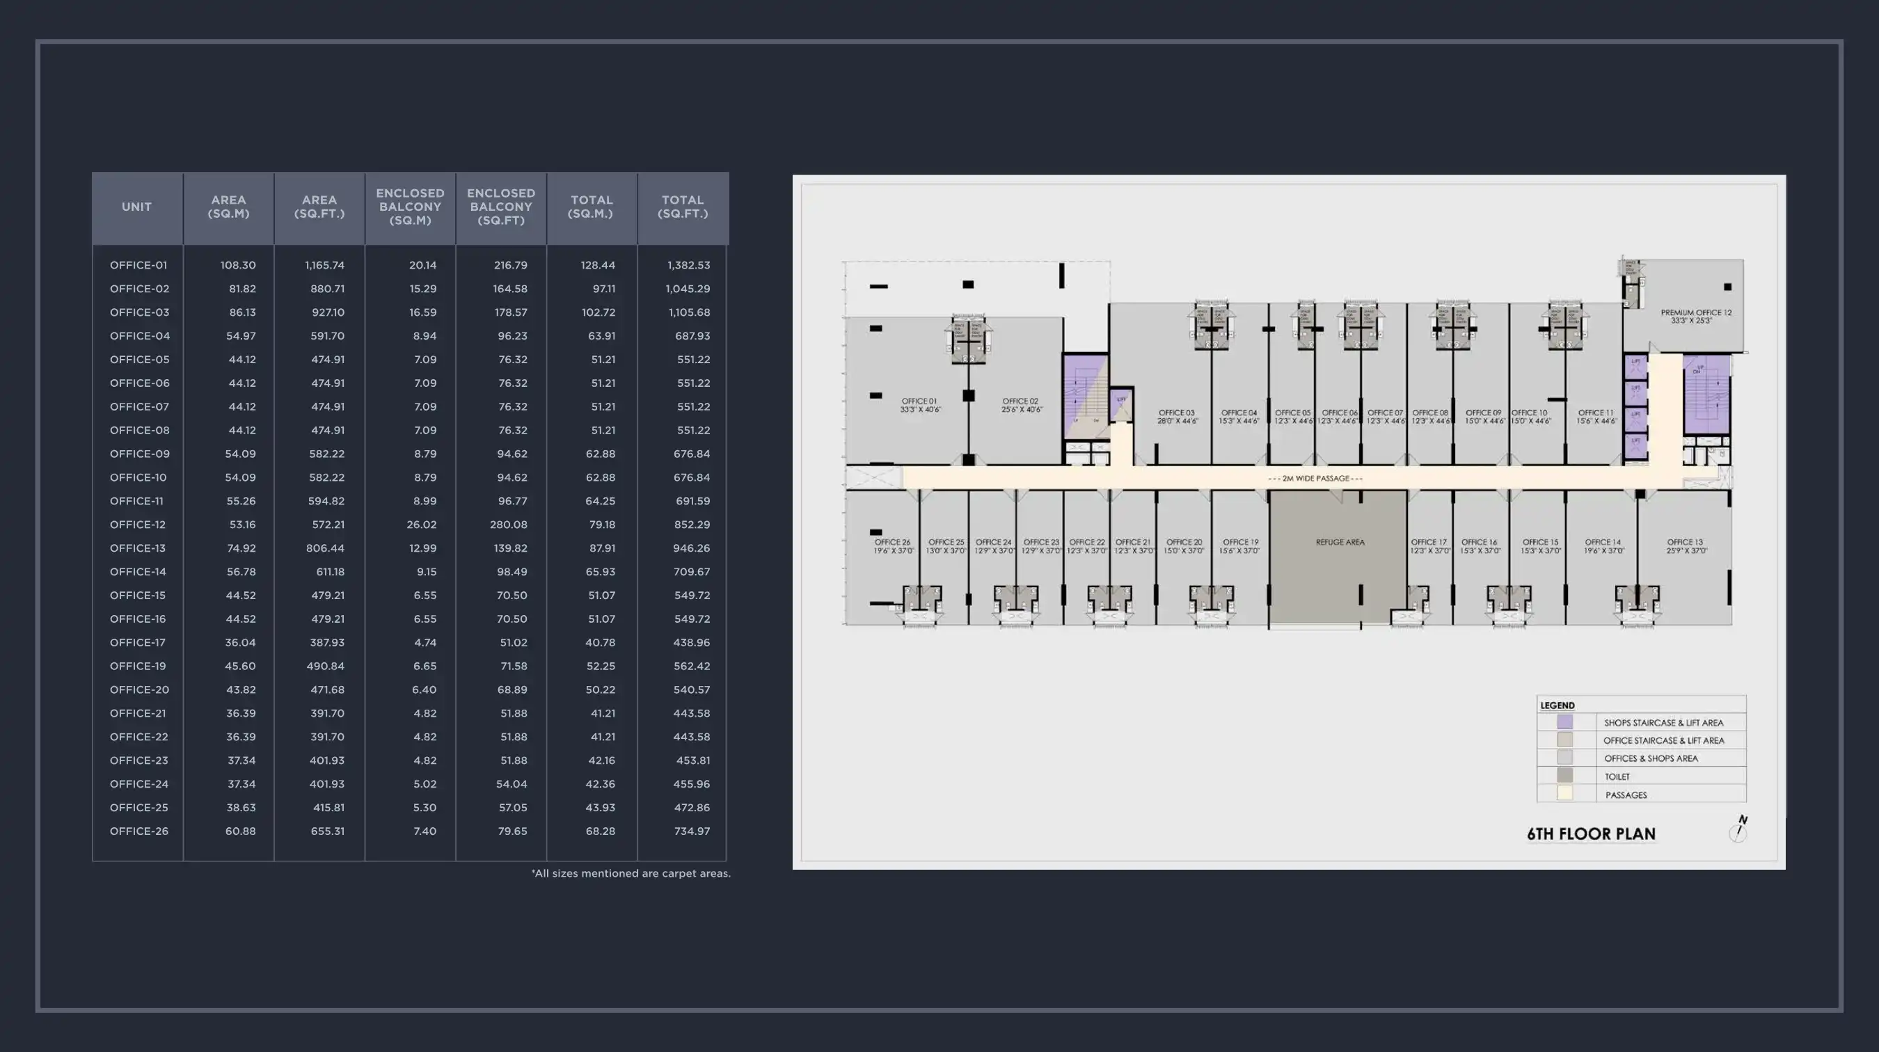The width and height of the screenshot is (1879, 1052).
Task: Toggle the PASSAGES legend entry
Action: point(1625,795)
